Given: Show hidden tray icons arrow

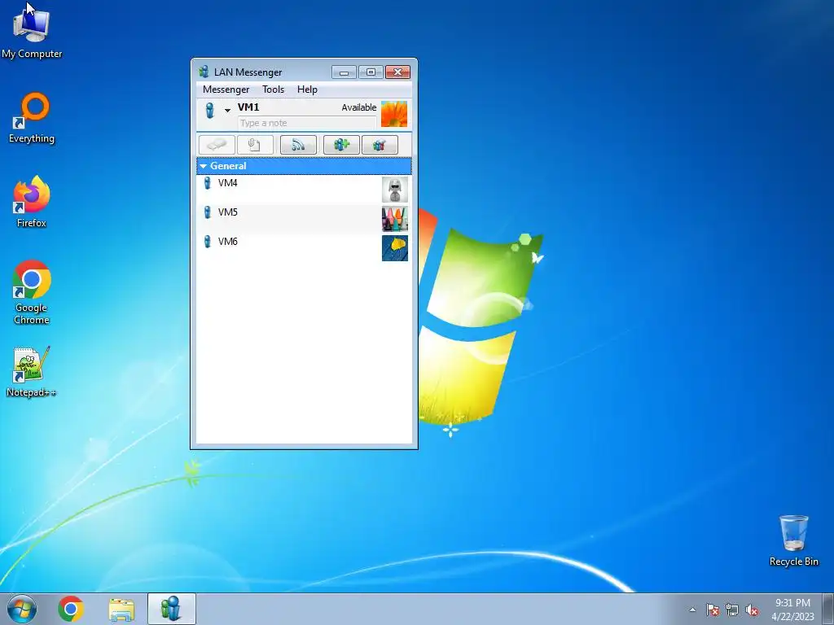Looking at the screenshot, I should click(692, 610).
